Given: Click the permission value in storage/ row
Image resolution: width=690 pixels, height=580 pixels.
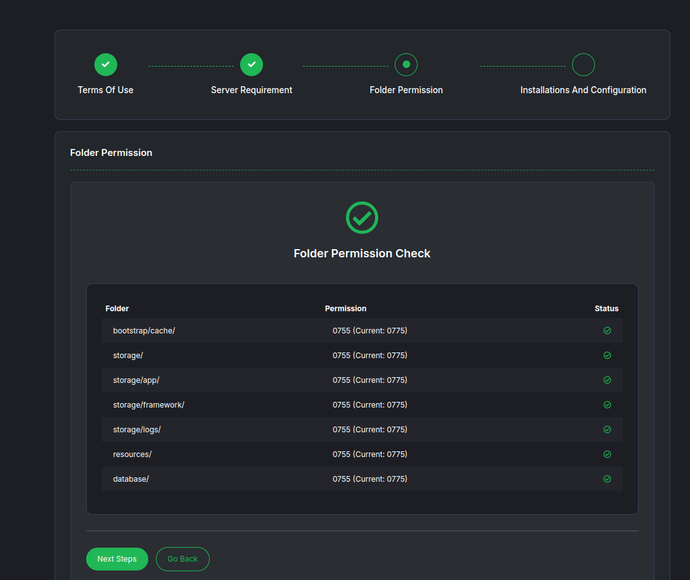Looking at the screenshot, I should point(370,356).
